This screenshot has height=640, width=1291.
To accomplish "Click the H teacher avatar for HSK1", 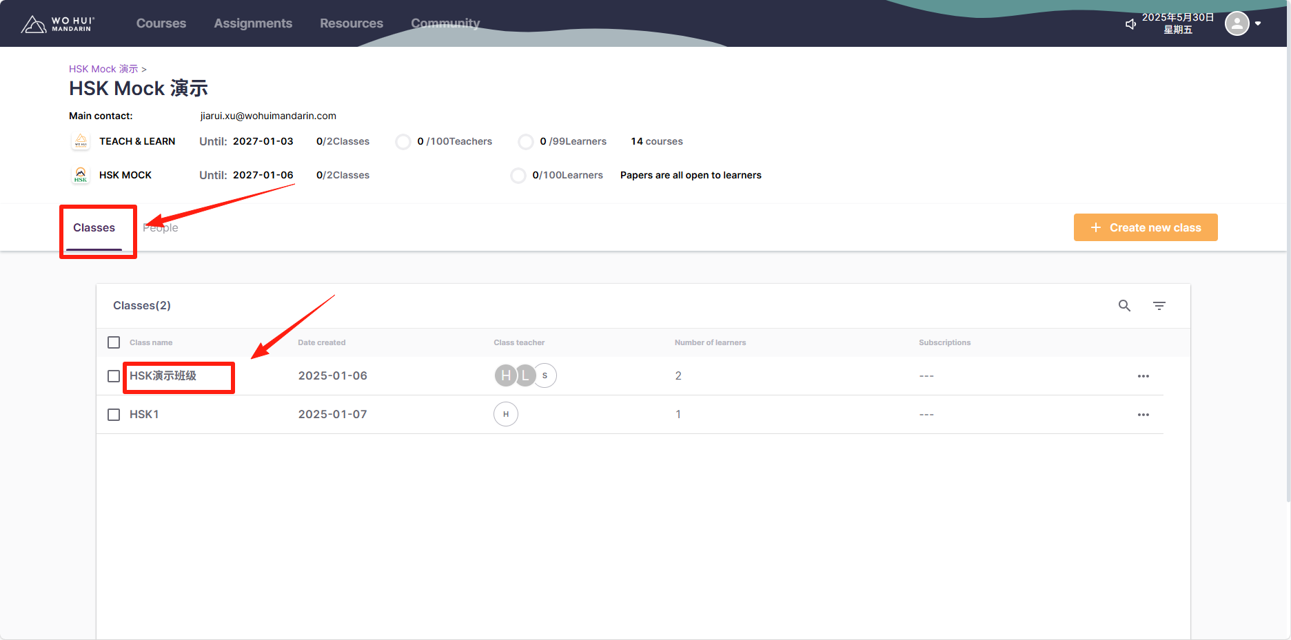I will [x=506, y=414].
